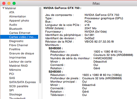Viewport: 137px width, 99px height.
Task: Click the monitor serial number H4MCA00282
Action: [x=103, y=58]
